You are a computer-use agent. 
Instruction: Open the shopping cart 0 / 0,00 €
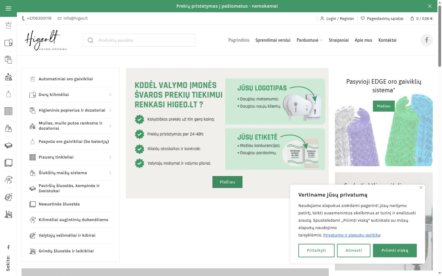point(421,18)
